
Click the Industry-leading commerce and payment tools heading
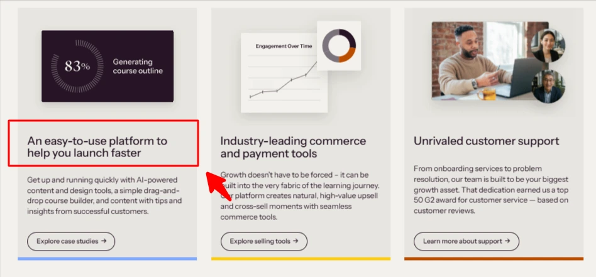(x=293, y=147)
